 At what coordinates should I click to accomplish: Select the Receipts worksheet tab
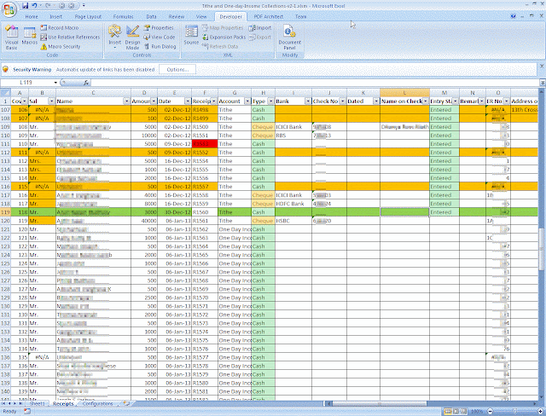(63, 403)
